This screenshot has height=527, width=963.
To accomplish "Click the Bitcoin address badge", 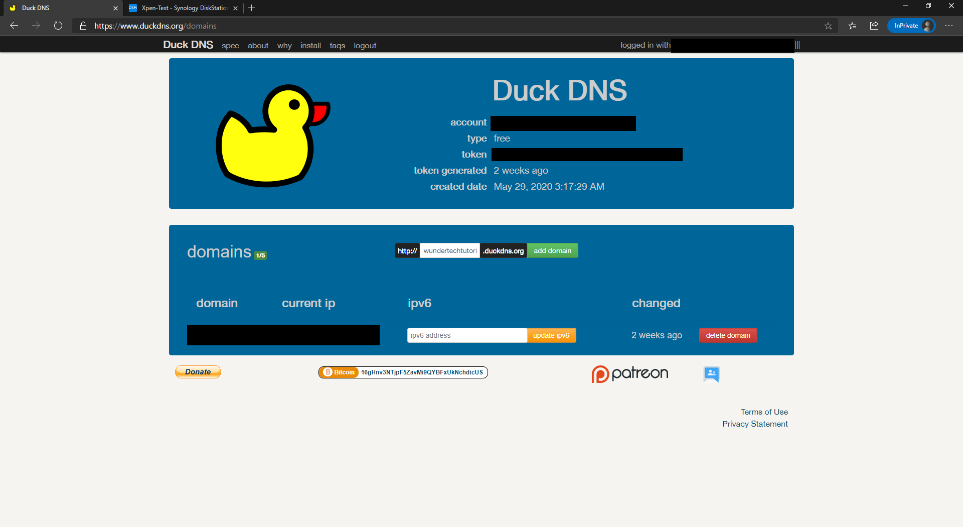I will point(403,372).
